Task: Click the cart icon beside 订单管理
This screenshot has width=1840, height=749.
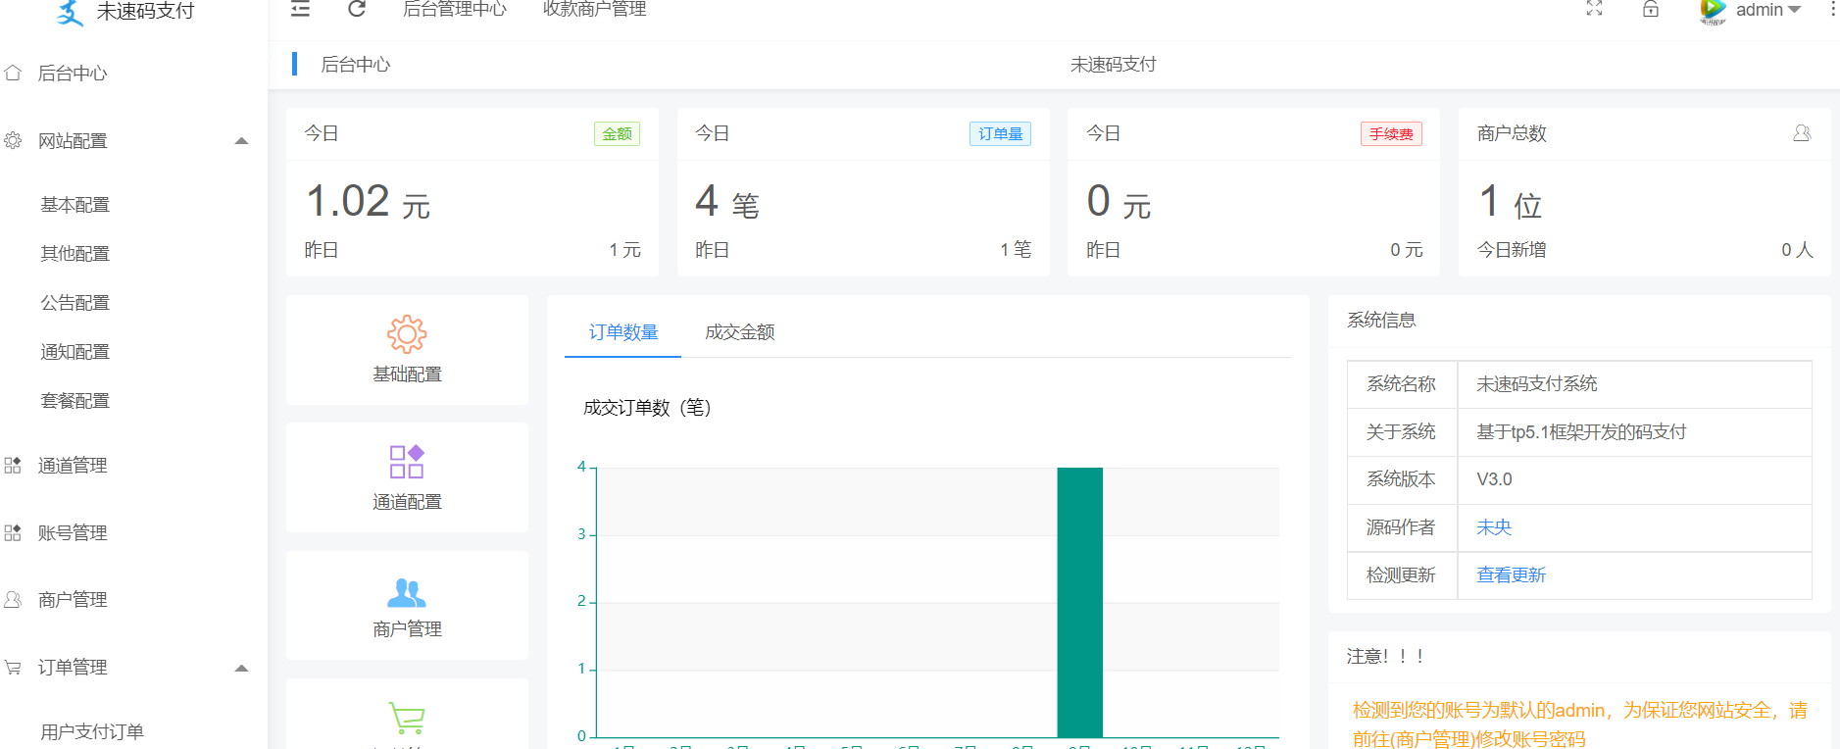Action: [x=13, y=667]
